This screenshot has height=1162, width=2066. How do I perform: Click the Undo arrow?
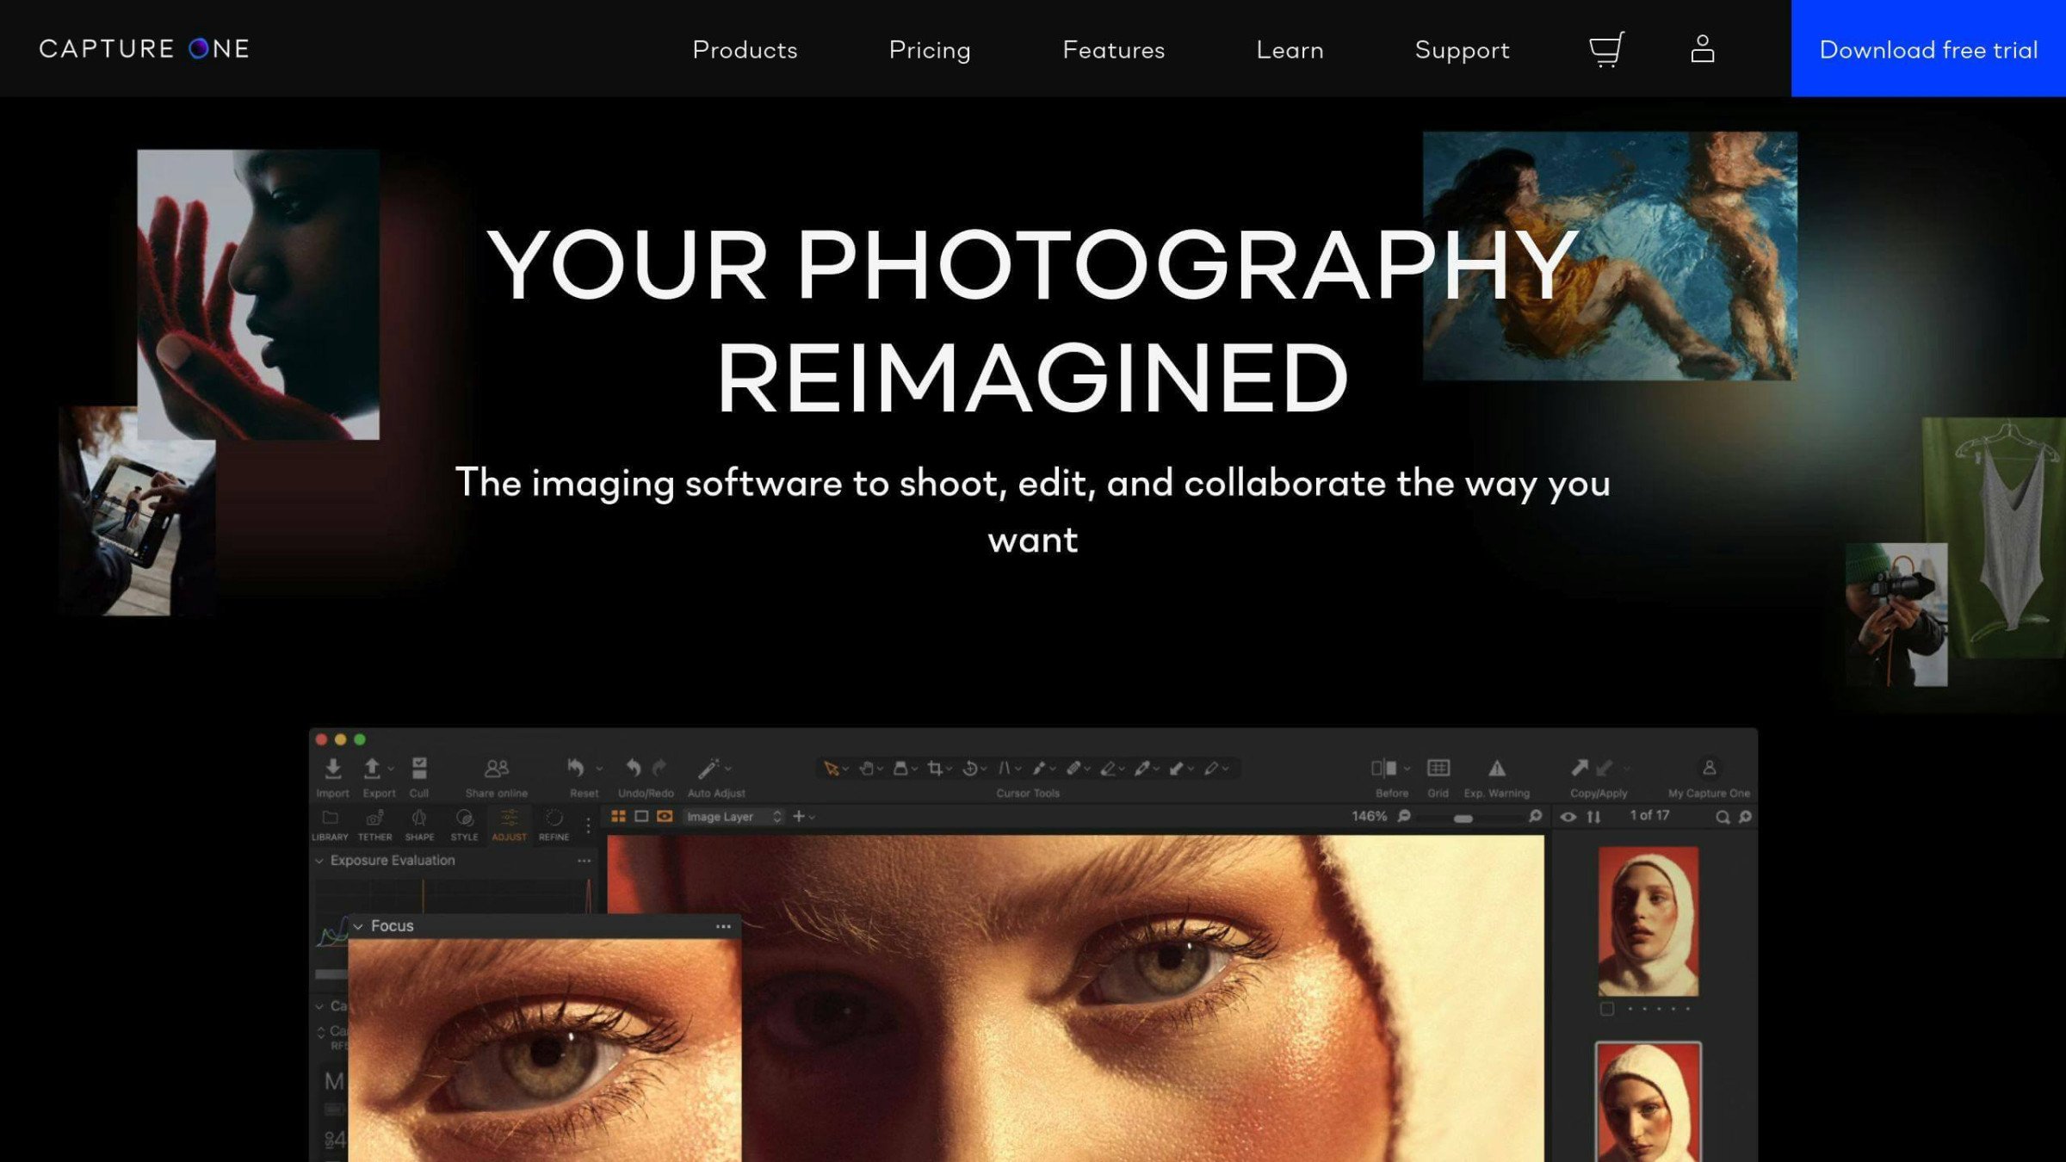click(x=634, y=768)
